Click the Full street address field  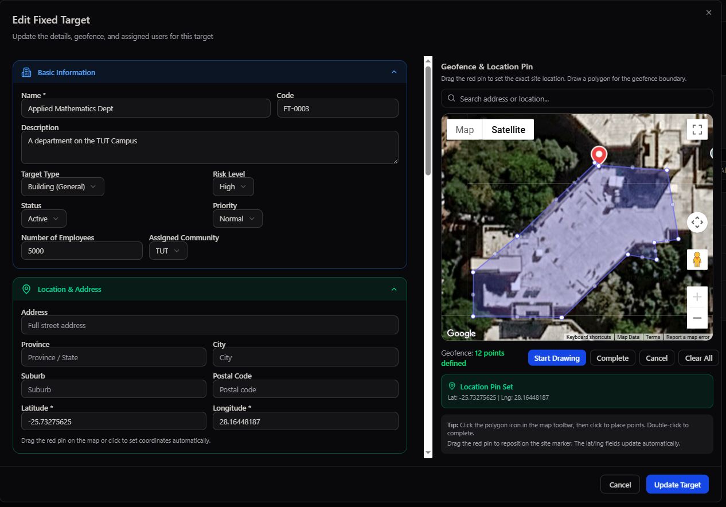(210, 325)
